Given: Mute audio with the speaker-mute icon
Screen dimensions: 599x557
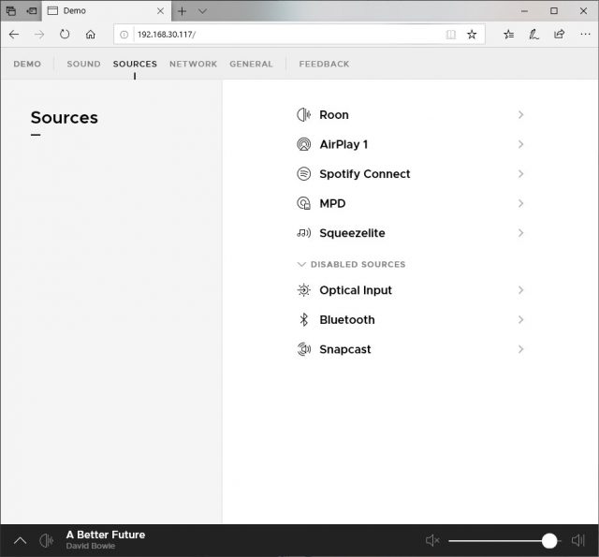Looking at the screenshot, I should tap(432, 540).
